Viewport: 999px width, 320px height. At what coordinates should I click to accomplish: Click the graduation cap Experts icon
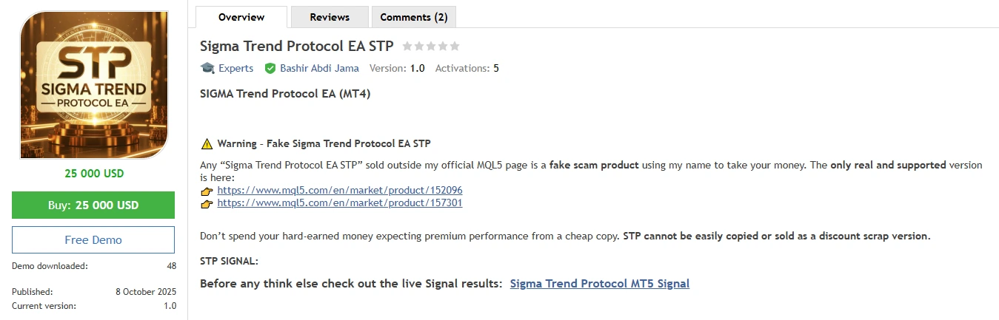coord(207,68)
